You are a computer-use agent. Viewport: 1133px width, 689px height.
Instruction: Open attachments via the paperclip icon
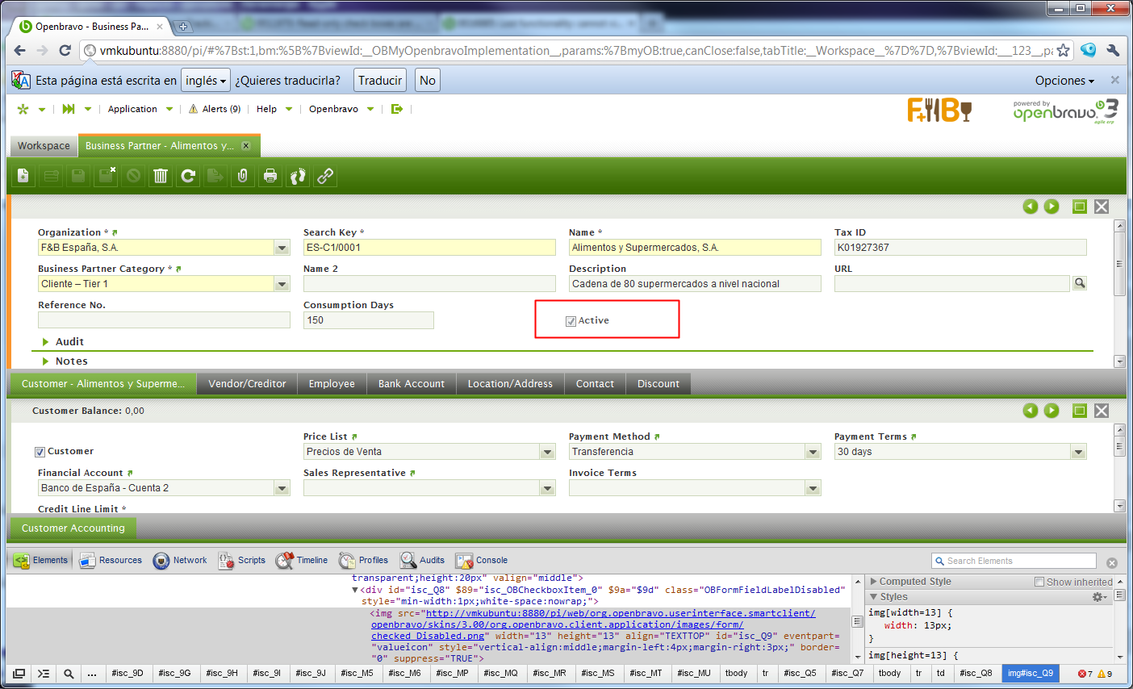click(x=242, y=176)
